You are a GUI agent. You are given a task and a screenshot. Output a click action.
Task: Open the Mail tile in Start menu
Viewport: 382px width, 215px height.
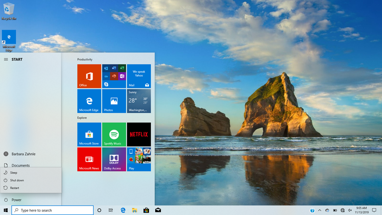click(139, 76)
